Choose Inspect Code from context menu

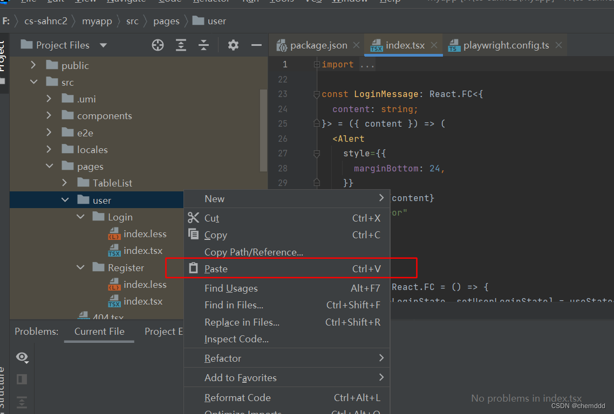click(287, 339)
